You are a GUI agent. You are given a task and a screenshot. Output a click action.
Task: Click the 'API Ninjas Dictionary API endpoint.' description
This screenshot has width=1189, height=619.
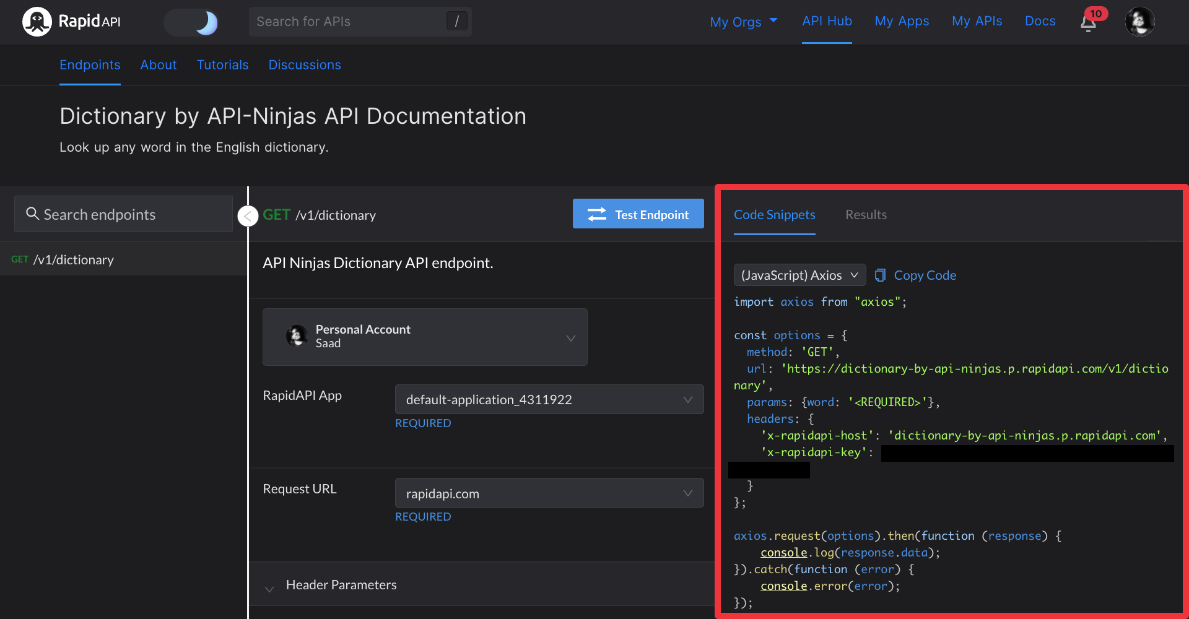(x=378, y=263)
